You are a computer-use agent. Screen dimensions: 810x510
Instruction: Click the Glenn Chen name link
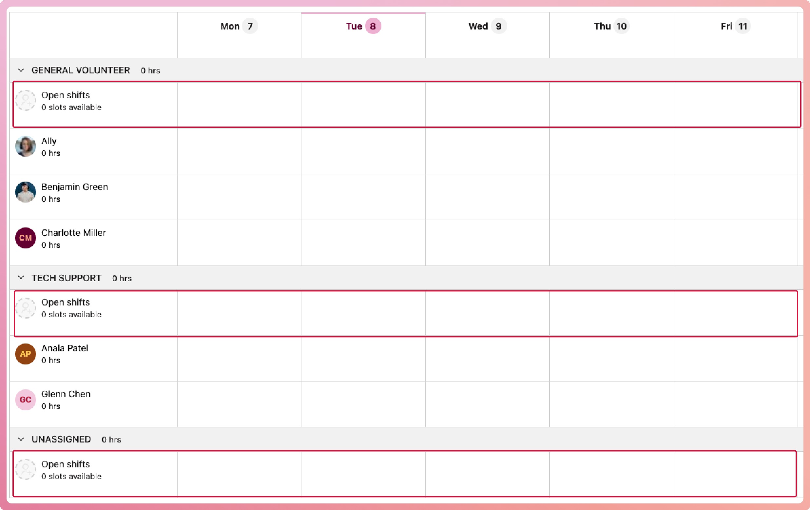point(66,394)
